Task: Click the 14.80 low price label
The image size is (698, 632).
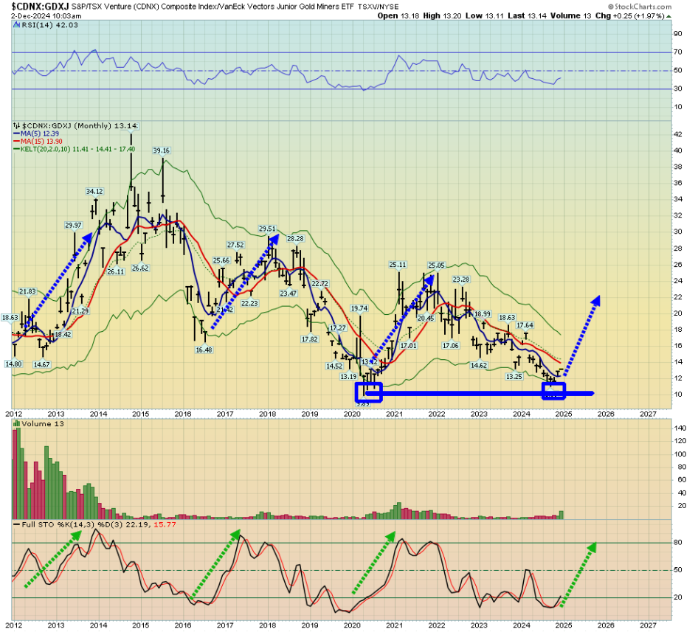Action: tap(13, 364)
